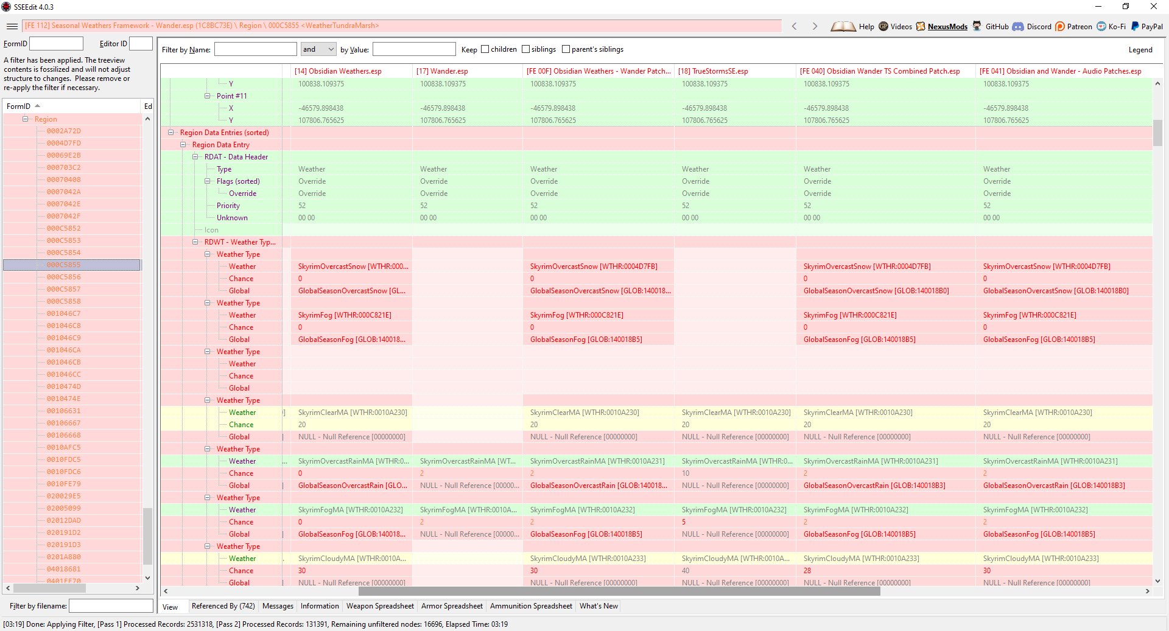Collapse Flags (sorted) node

[x=208, y=181]
